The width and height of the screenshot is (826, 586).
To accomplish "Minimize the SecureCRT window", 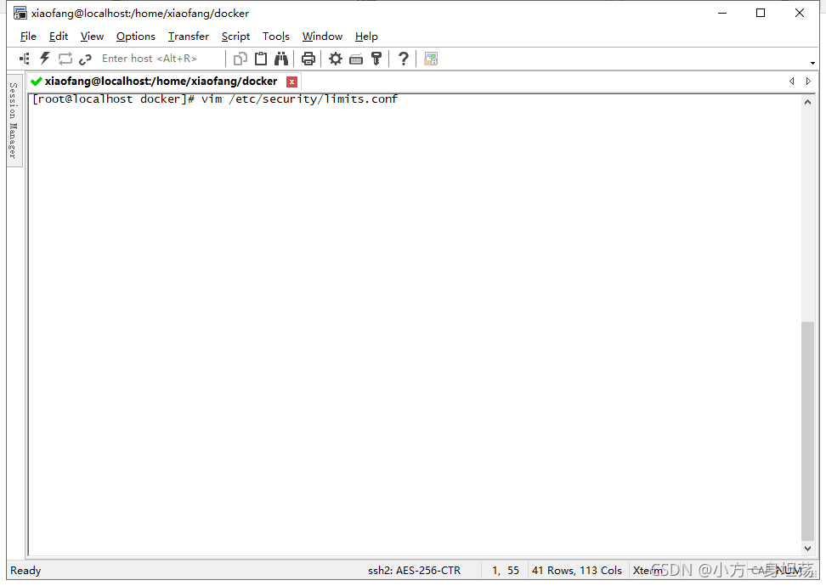I will coord(722,13).
